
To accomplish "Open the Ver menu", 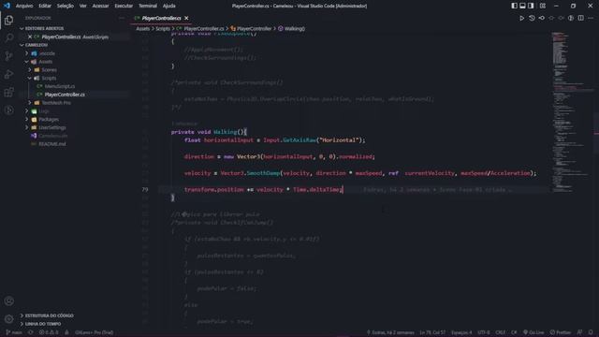I will coord(83,6).
